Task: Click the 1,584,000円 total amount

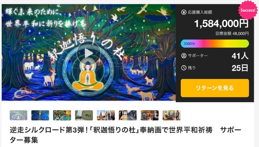Action: point(221,23)
